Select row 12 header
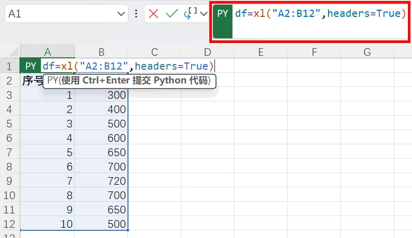The height and width of the screenshot is (238, 412). (x=9, y=224)
